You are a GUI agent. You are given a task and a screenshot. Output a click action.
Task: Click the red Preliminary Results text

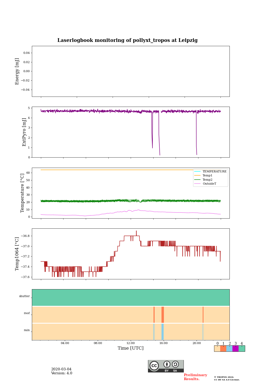[x=195, y=377]
